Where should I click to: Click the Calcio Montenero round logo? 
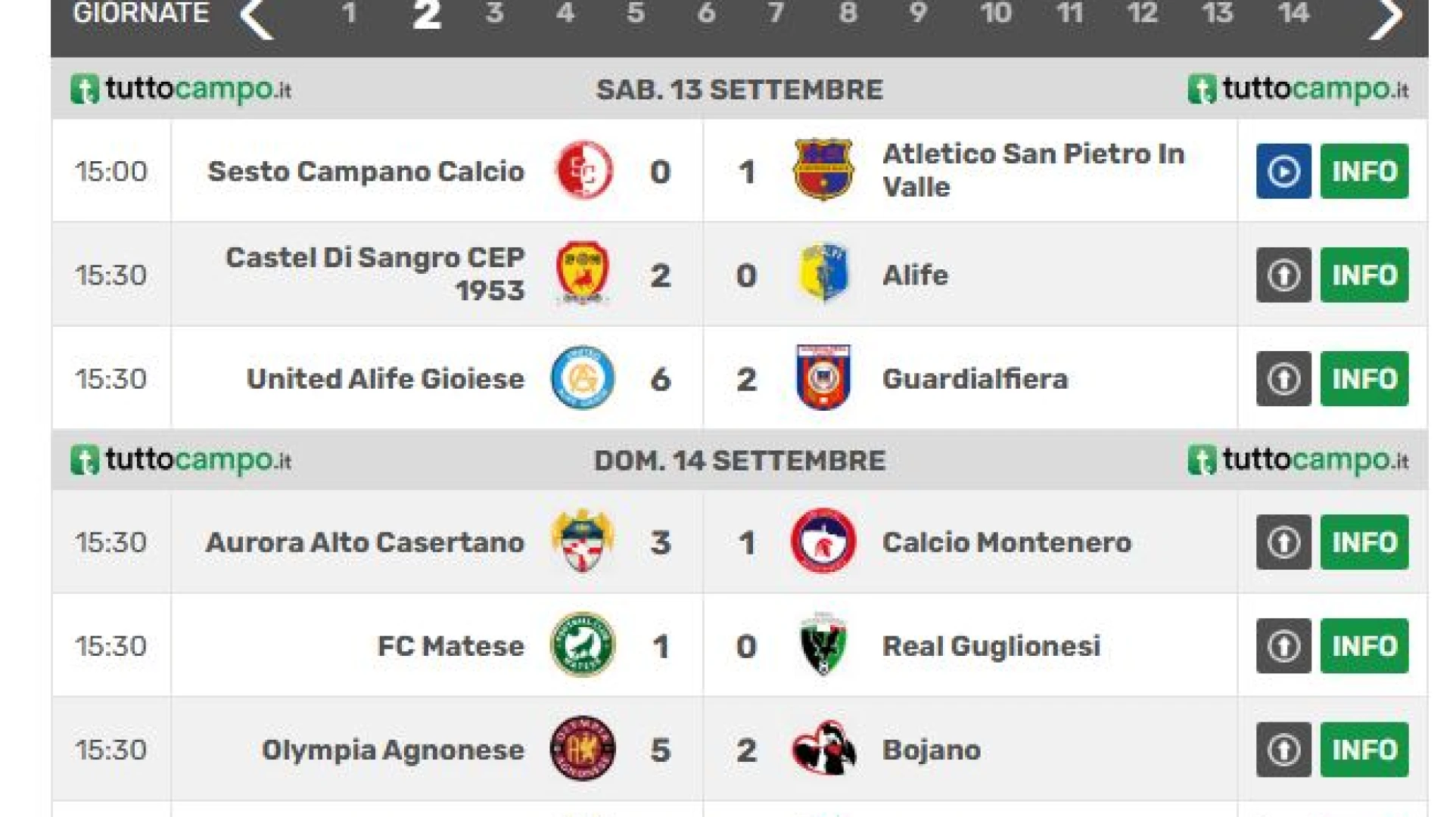pyautogui.click(x=823, y=542)
